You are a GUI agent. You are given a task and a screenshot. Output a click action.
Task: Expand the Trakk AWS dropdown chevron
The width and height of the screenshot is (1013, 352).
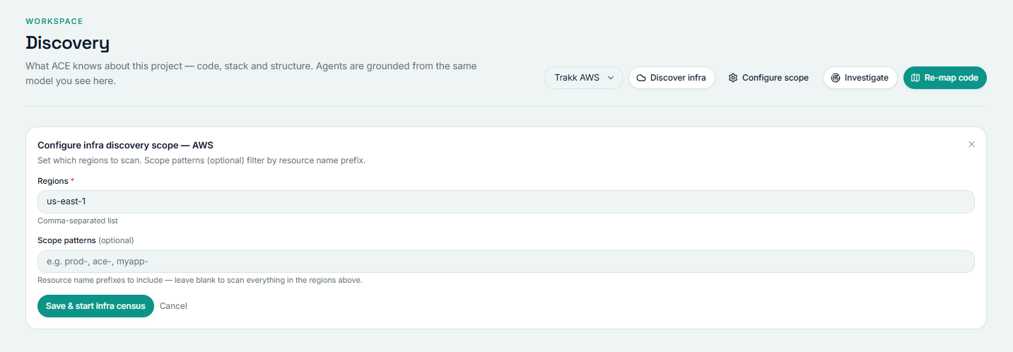611,78
